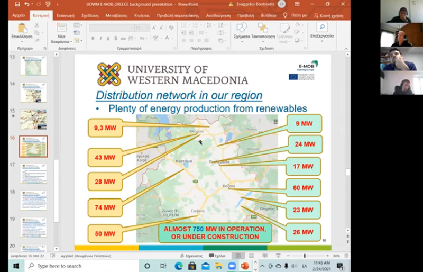
Task: Toggle text shadow formatting
Action: [x=116, y=38]
